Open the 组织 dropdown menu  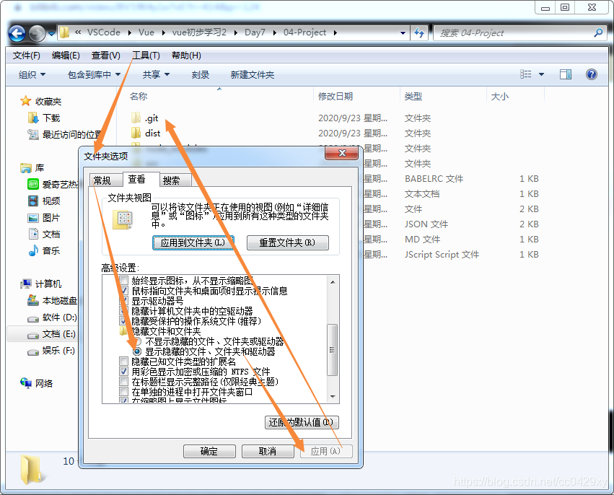(30, 74)
